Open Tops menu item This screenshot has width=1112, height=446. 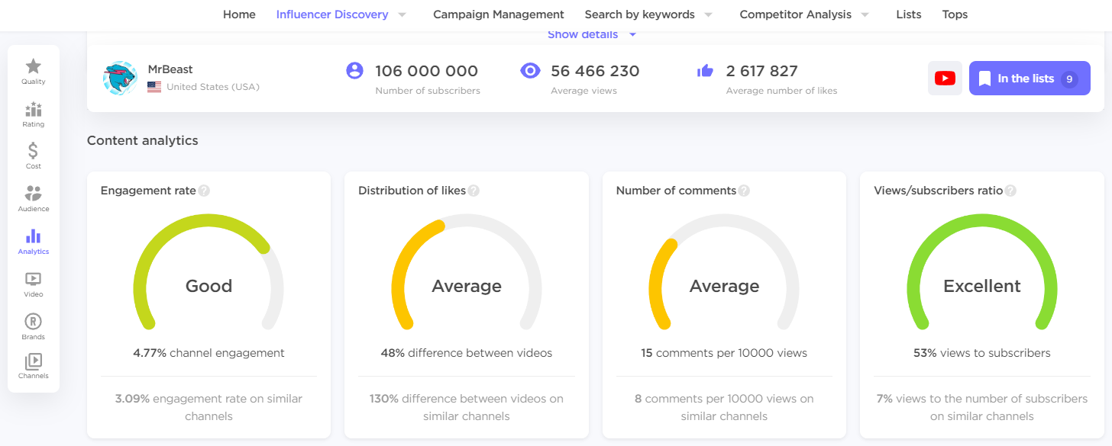pyautogui.click(x=955, y=14)
